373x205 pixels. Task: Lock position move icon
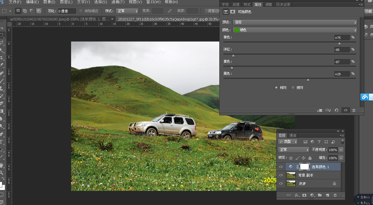304,158
